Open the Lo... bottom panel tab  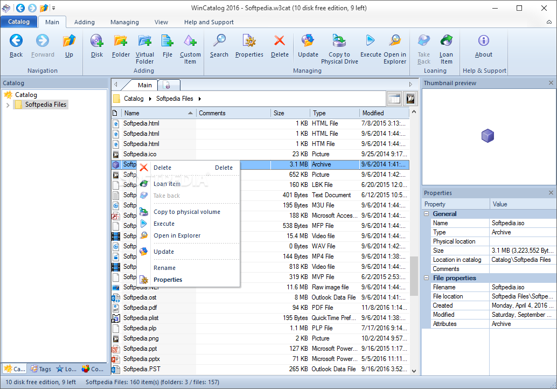coord(66,369)
